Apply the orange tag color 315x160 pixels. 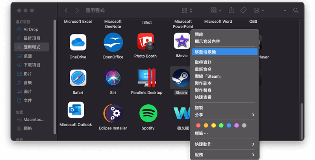(x=206, y=125)
